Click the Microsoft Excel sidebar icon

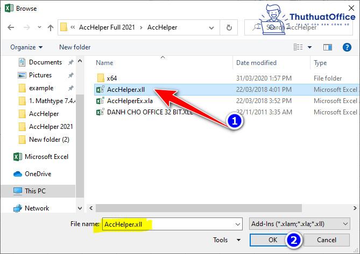[x=17, y=157]
